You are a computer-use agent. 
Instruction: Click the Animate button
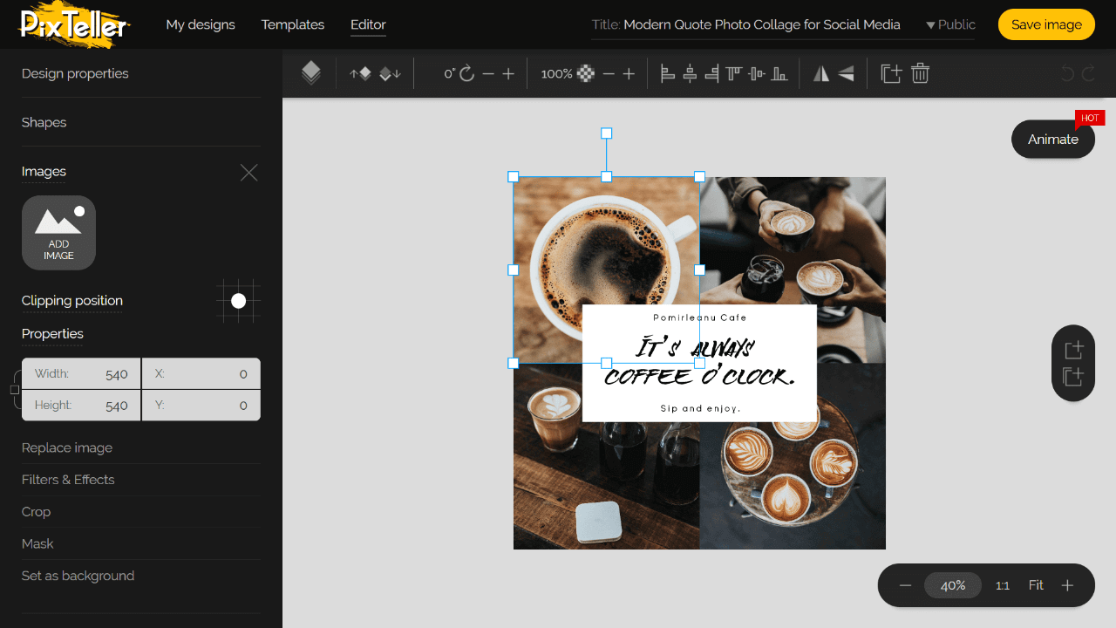tap(1053, 139)
